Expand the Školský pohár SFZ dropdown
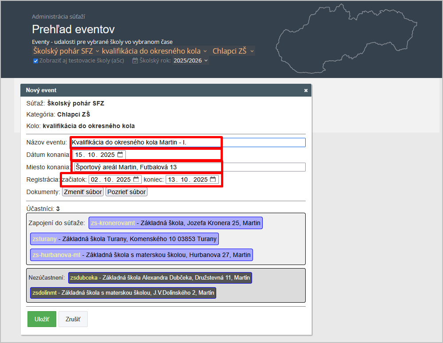This screenshot has width=443, height=343. pyautogui.click(x=66, y=51)
